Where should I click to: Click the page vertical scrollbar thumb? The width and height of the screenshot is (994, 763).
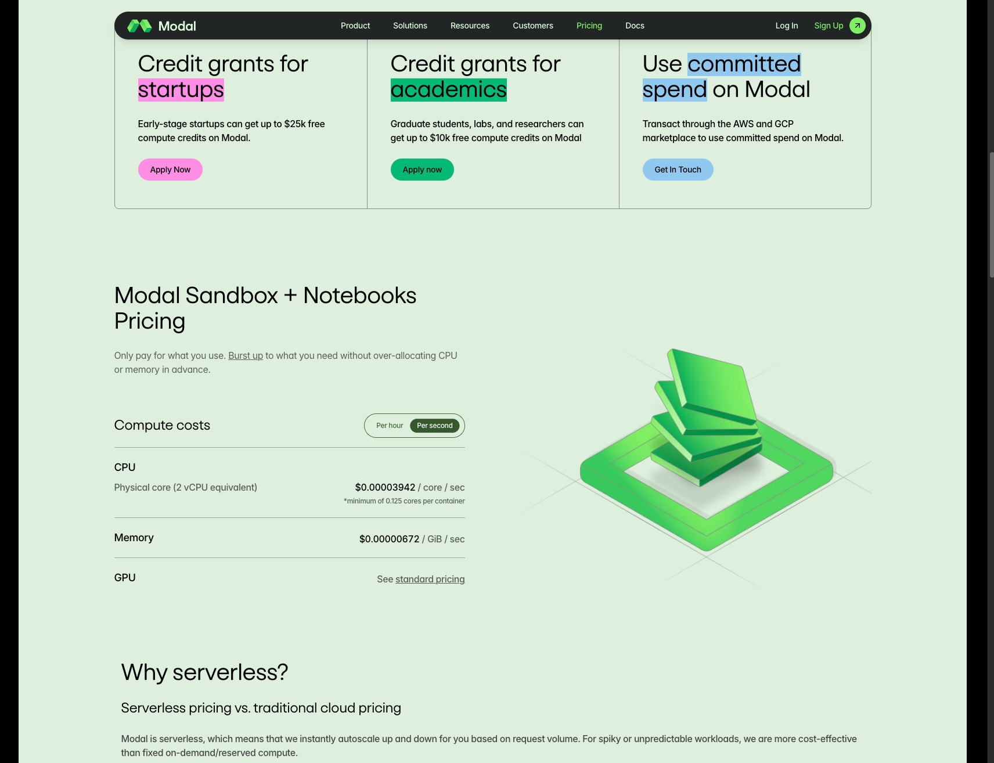coord(991,215)
